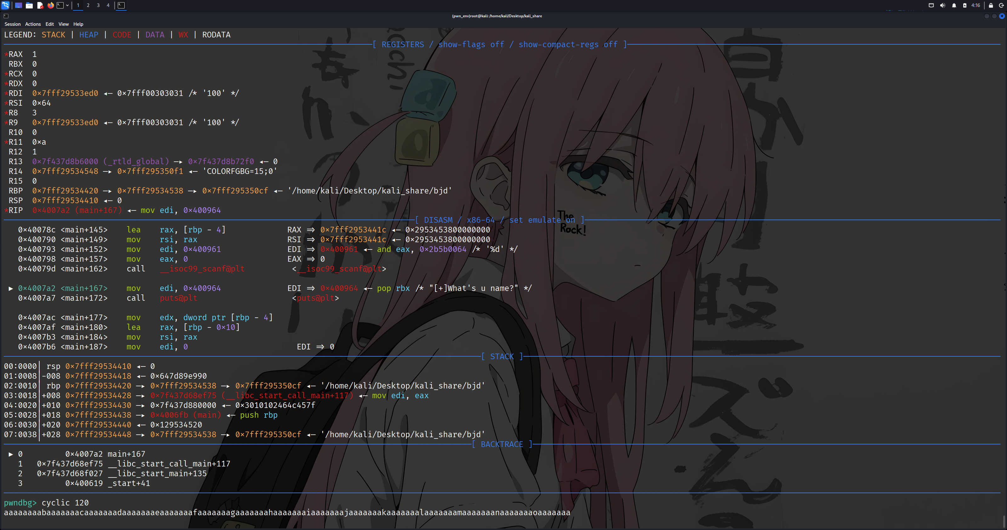The height and width of the screenshot is (530, 1007).
Task: Switch to workspace 1
Action: click(x=78, y=5)
